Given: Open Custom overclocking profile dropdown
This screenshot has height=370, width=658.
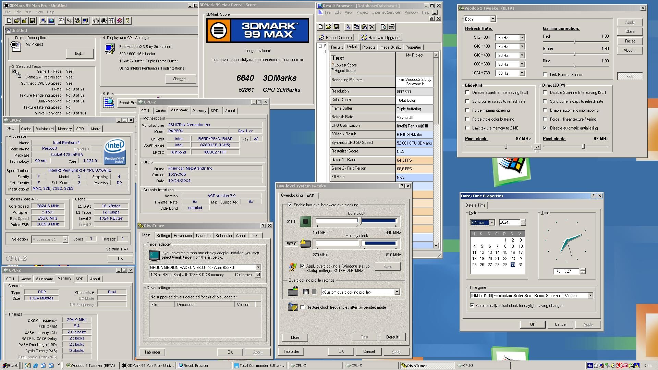Looking at the screenshot, I should point(397,292).
